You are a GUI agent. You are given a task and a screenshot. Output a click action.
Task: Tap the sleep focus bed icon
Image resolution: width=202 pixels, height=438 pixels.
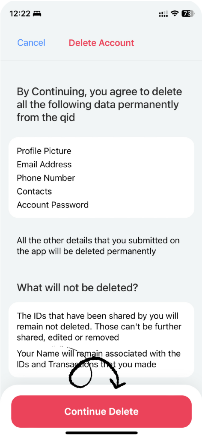[37, 13]
